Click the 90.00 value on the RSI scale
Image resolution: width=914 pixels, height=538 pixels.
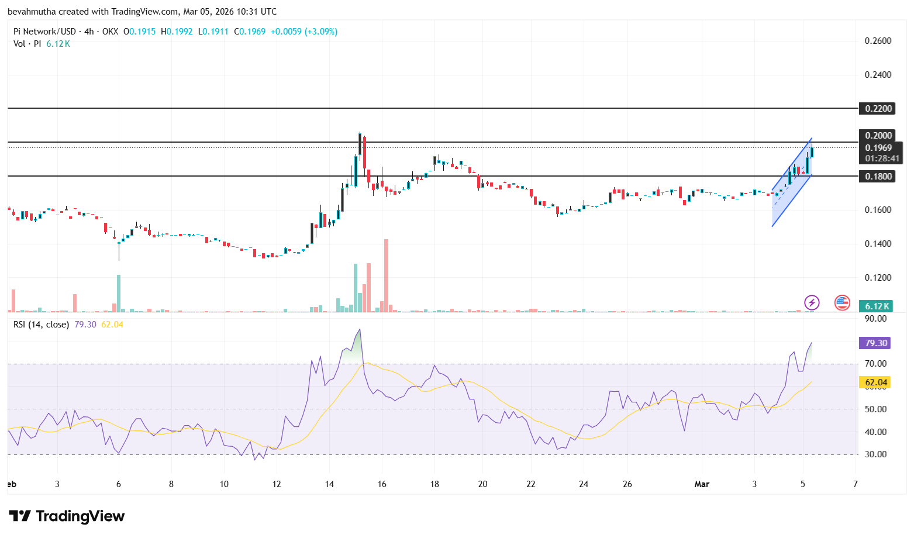pos(876,319)
